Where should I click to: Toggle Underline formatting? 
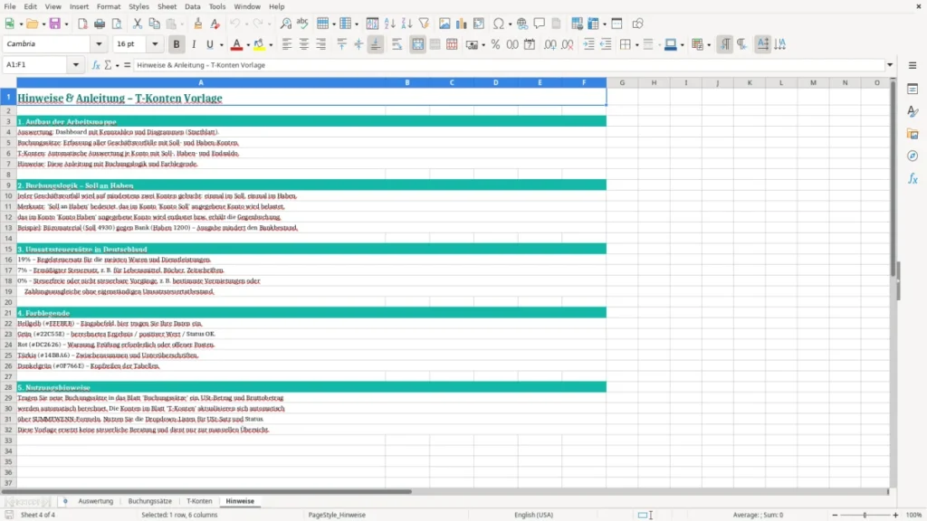click(209, 44)
